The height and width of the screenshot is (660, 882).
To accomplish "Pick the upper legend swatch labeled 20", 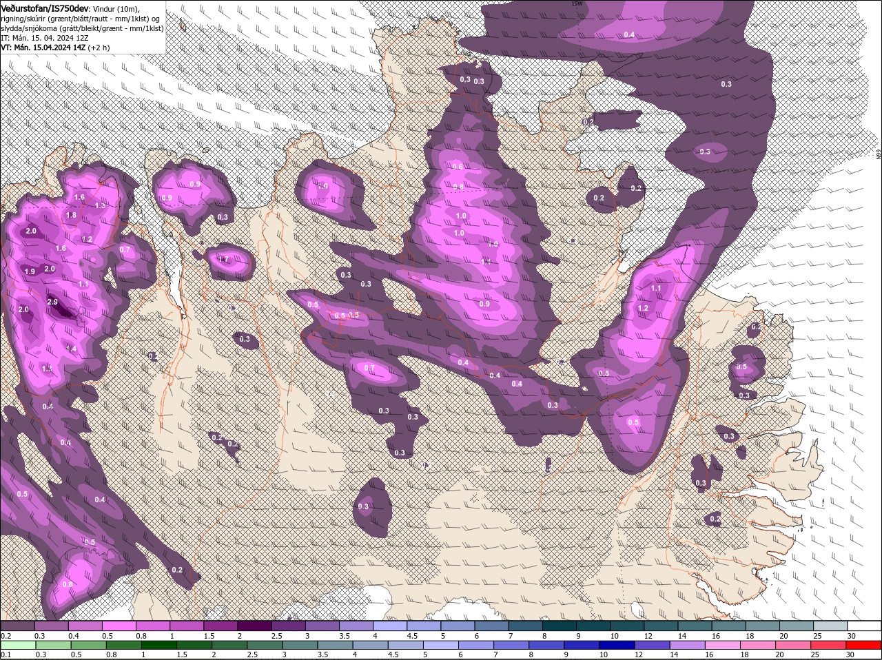I will [x=797, y=626].
